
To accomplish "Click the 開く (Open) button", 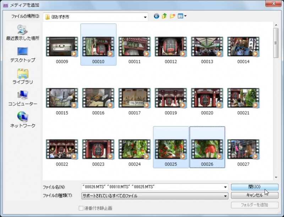I will tap(254, 187).
